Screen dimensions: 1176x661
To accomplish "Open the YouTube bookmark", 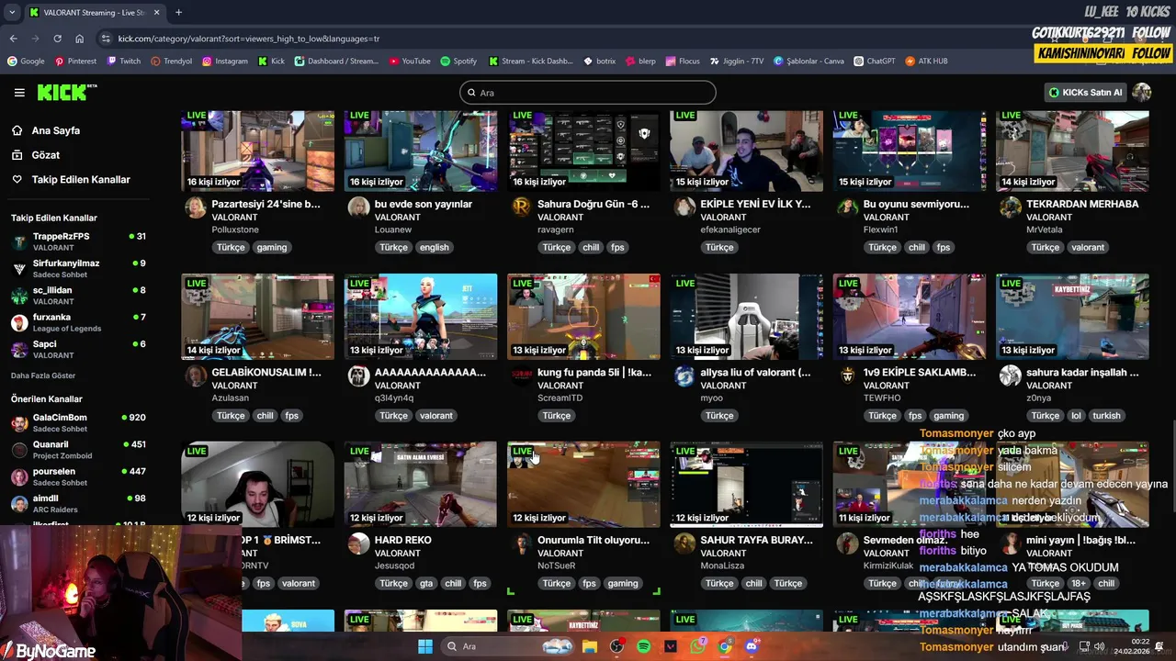I will point(410,61).
